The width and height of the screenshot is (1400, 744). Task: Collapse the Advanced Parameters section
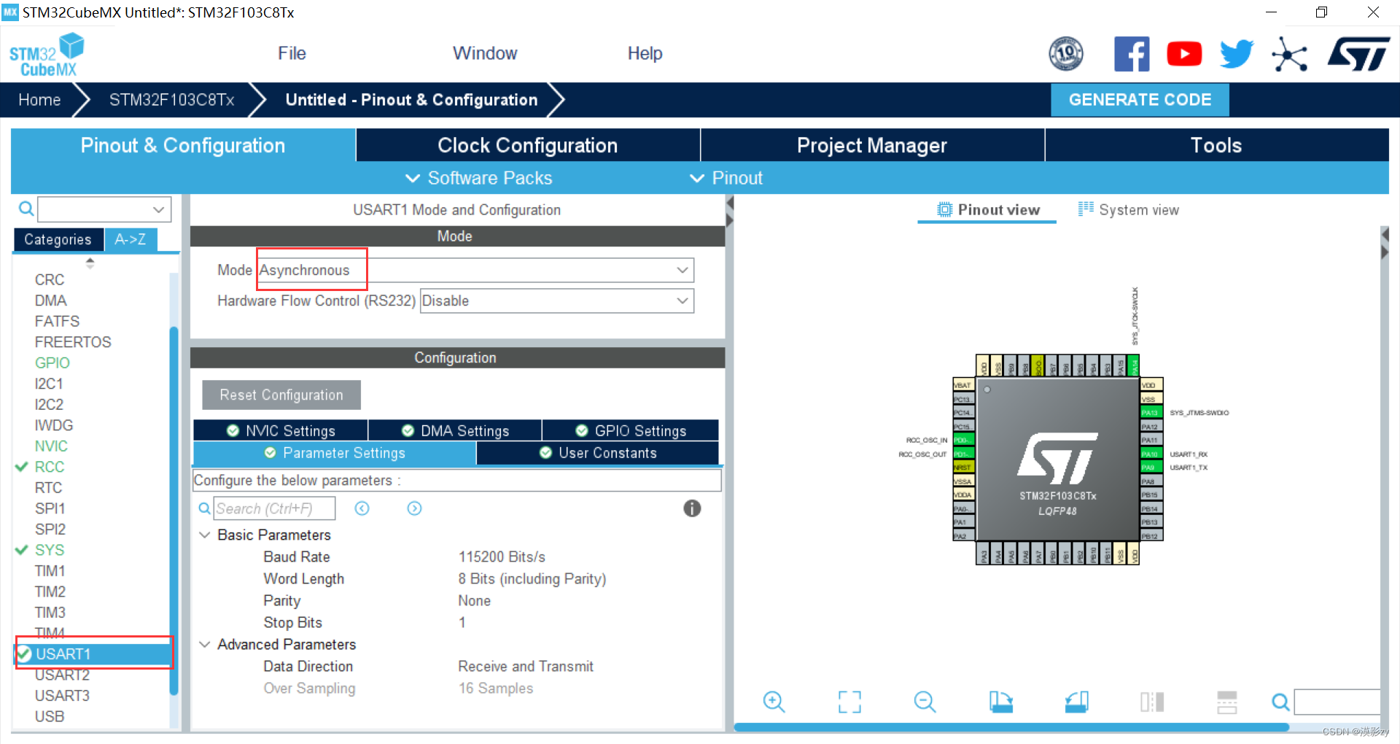pos(205,644)
